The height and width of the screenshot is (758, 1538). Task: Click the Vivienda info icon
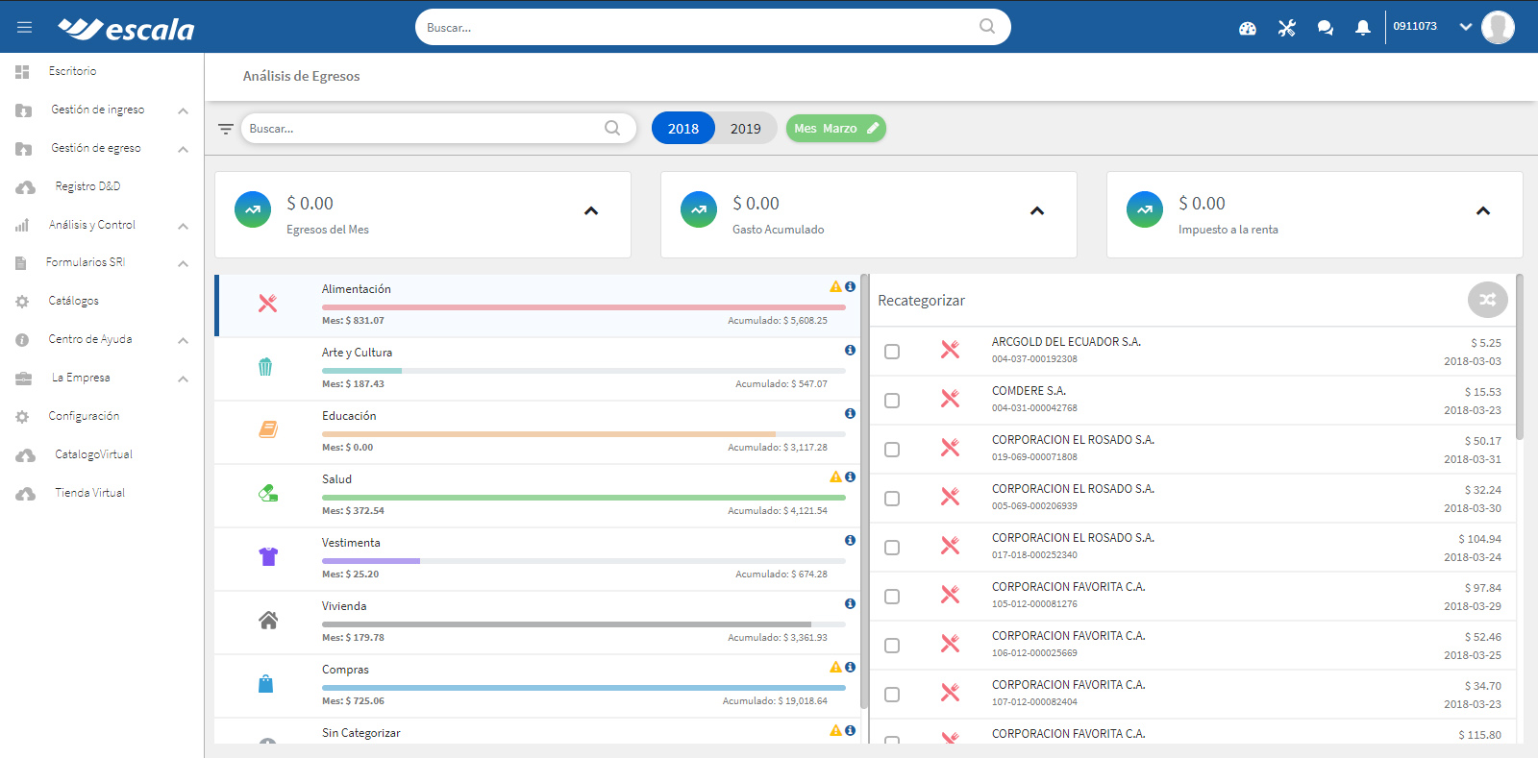[850, 603]
